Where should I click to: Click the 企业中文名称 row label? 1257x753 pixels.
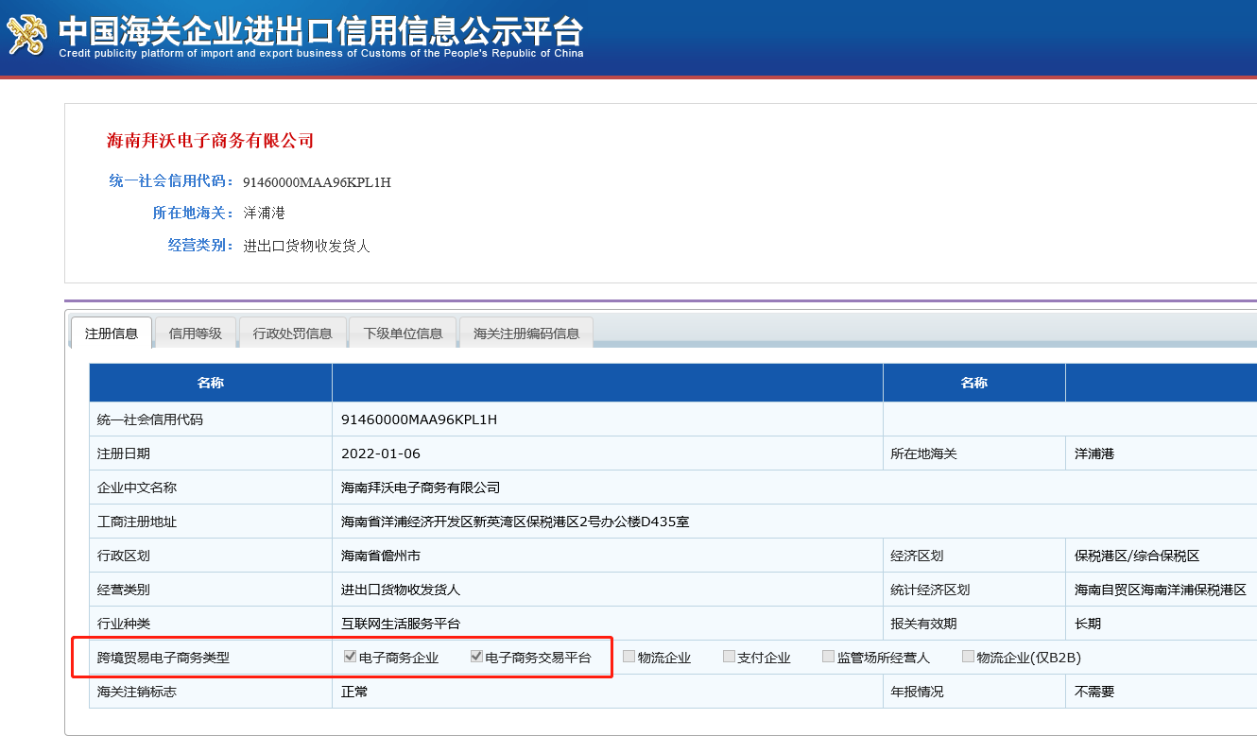click(137, 488)
